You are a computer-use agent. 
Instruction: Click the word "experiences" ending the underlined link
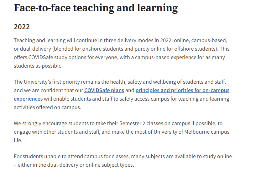(28, 99)
